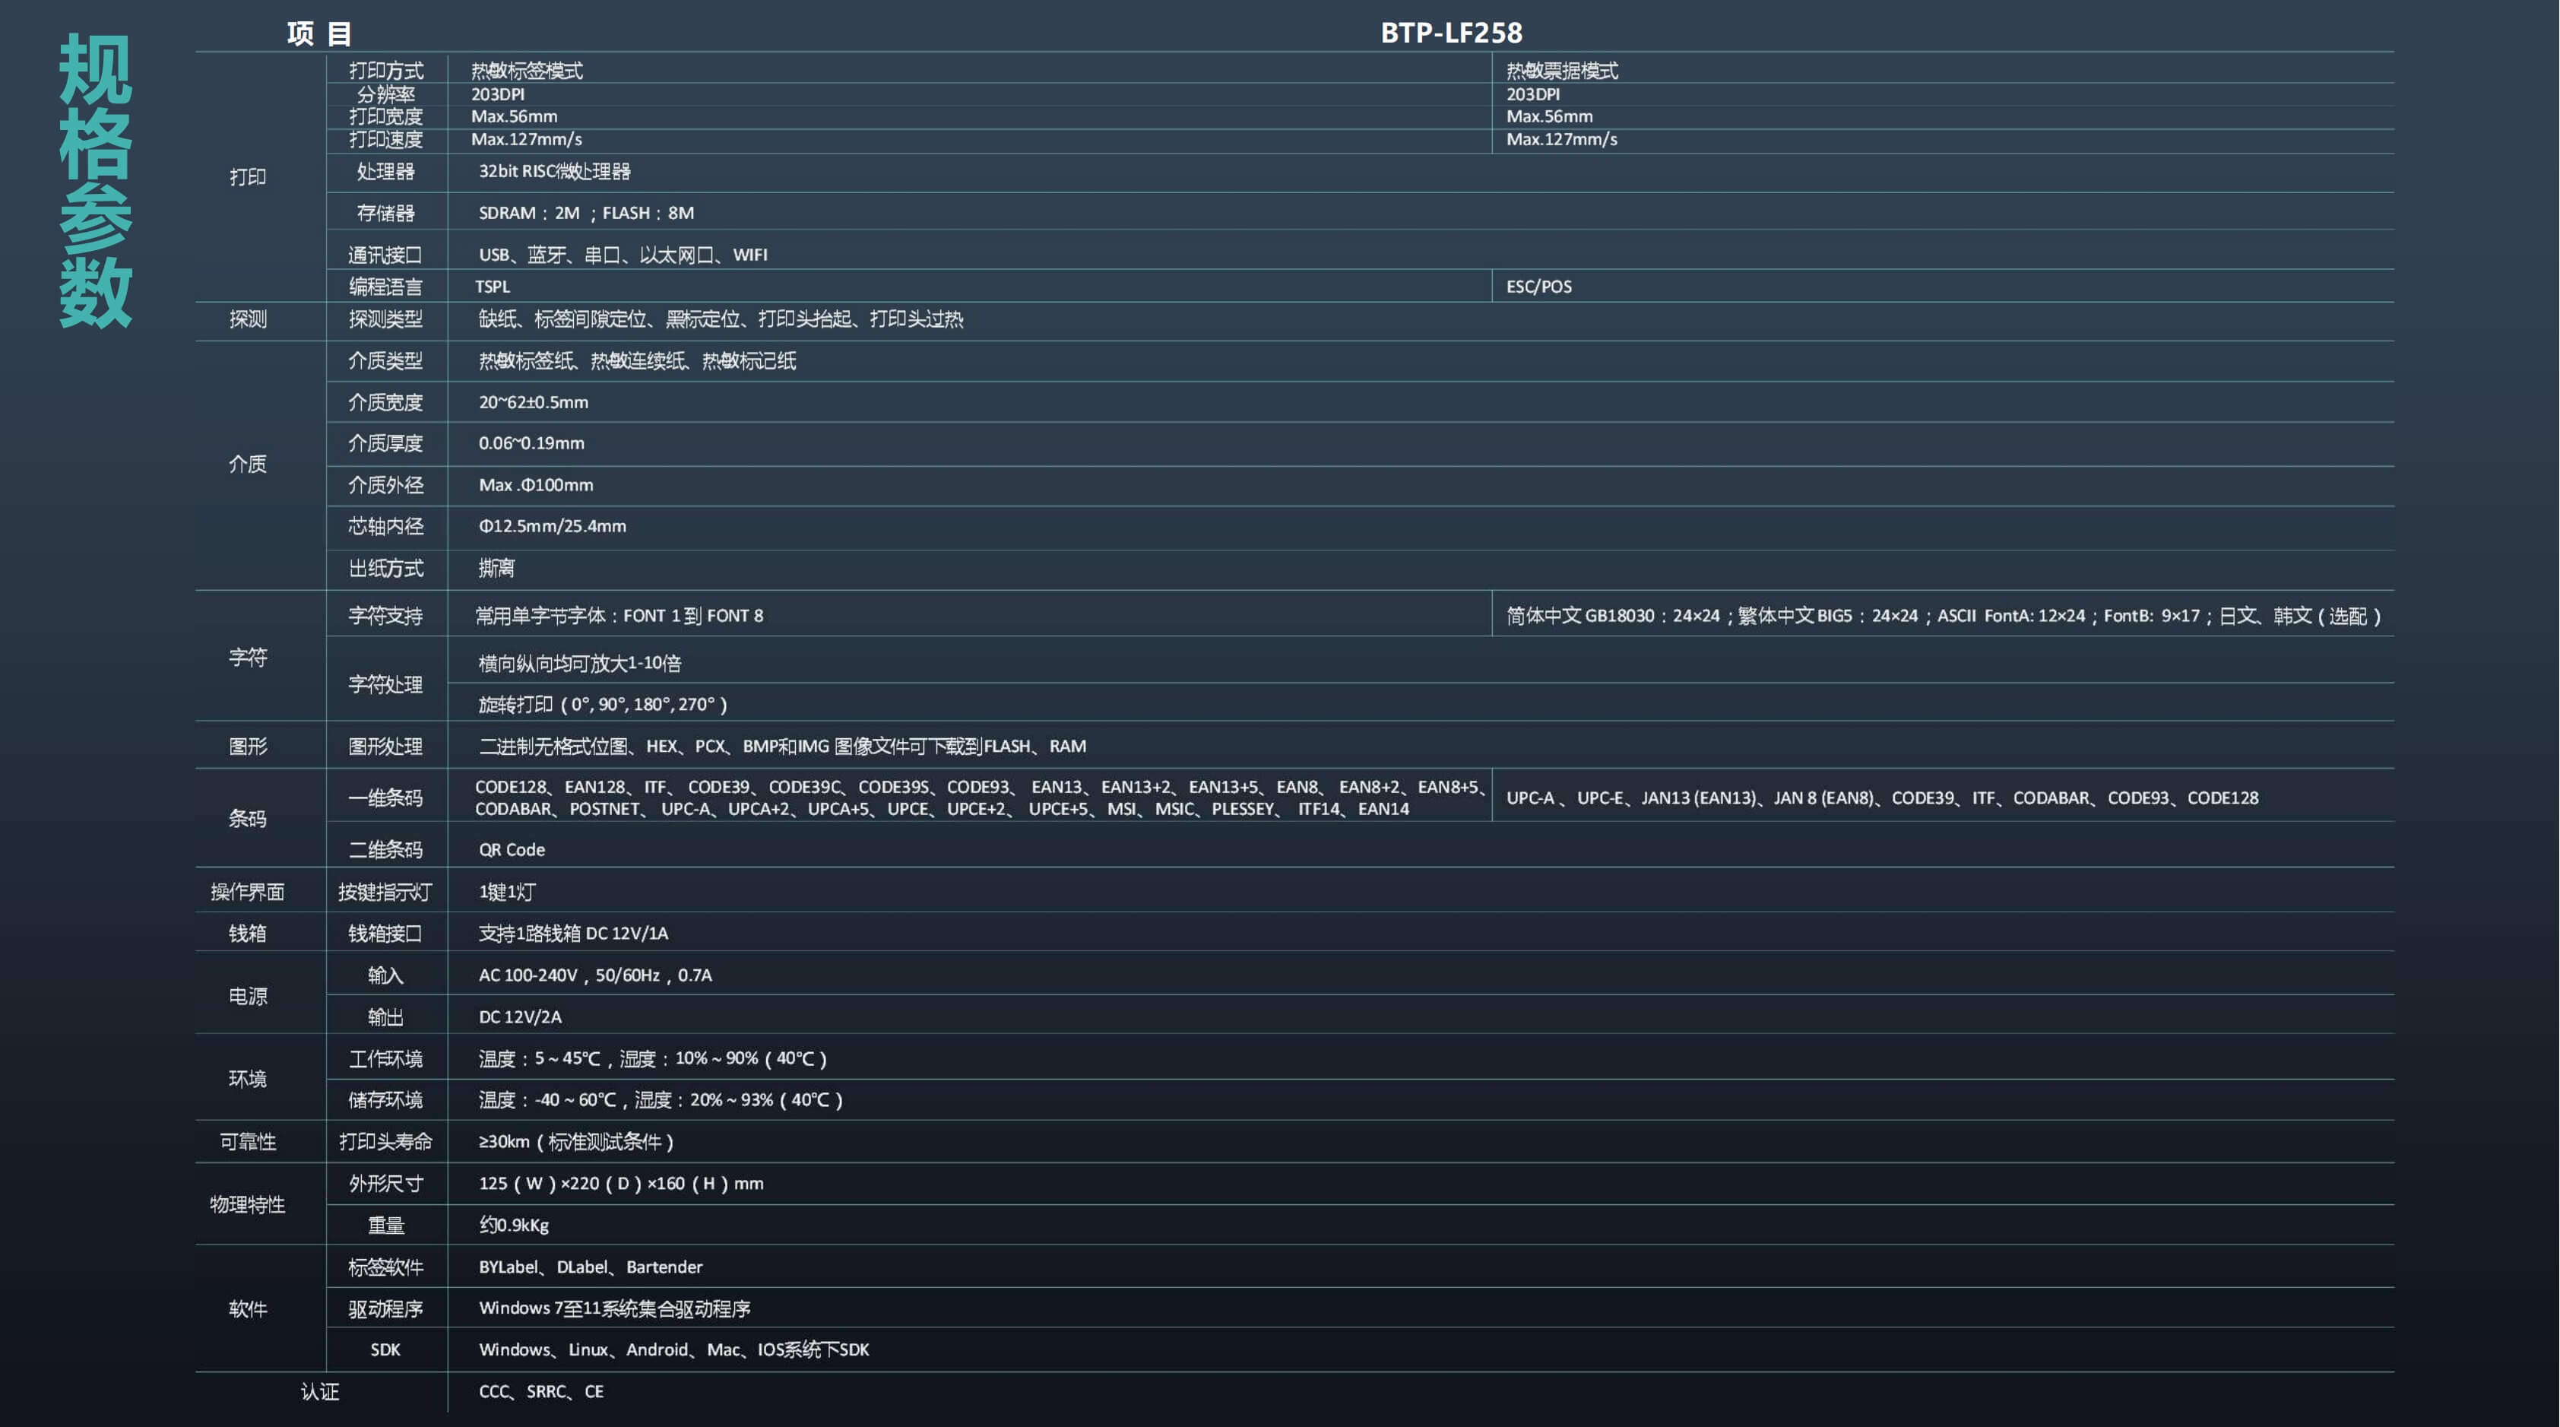Click the 探测 category row label
Image resolution: width=2560 pixels, height=1427 pixels.
(248, 320)
